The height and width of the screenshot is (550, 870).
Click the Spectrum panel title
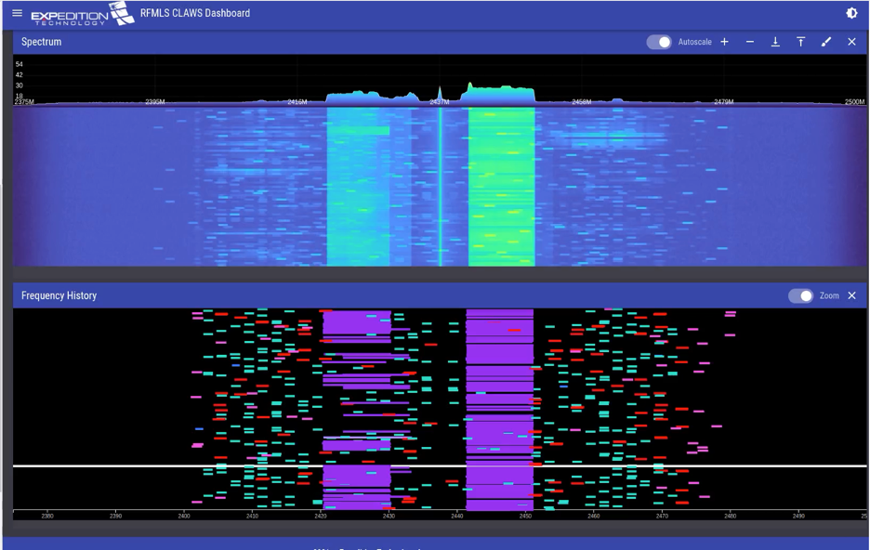tap(42, 42)
